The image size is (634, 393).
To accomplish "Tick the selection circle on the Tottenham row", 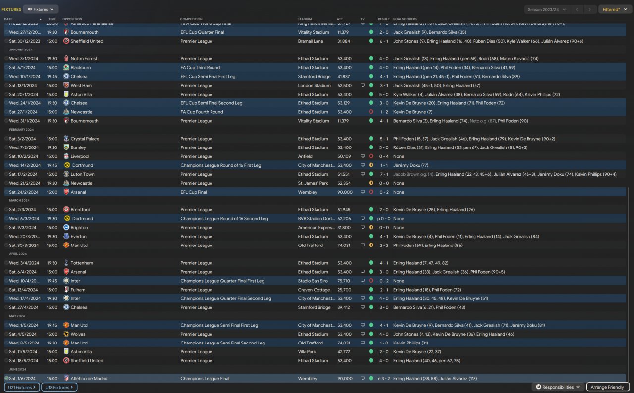I will (6, 263).
